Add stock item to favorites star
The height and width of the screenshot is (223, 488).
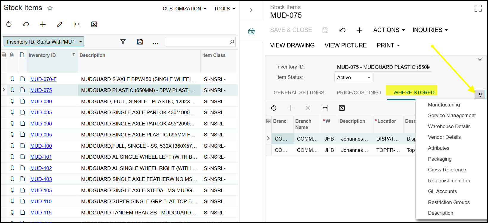click(50, 8)
